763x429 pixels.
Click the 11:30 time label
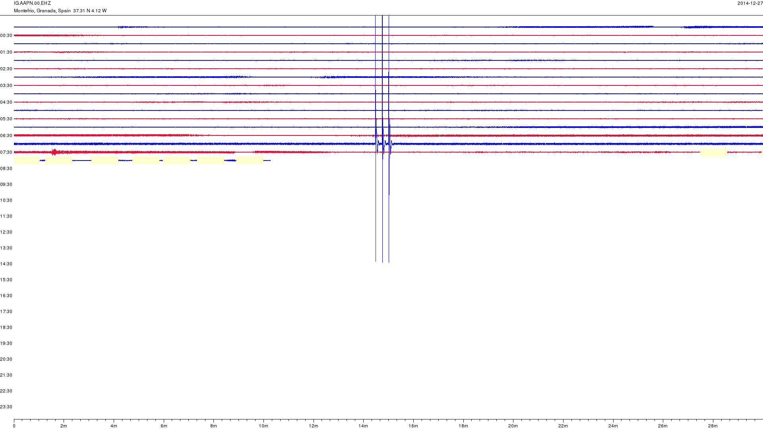pyautogui.click(x=6, y=216)
